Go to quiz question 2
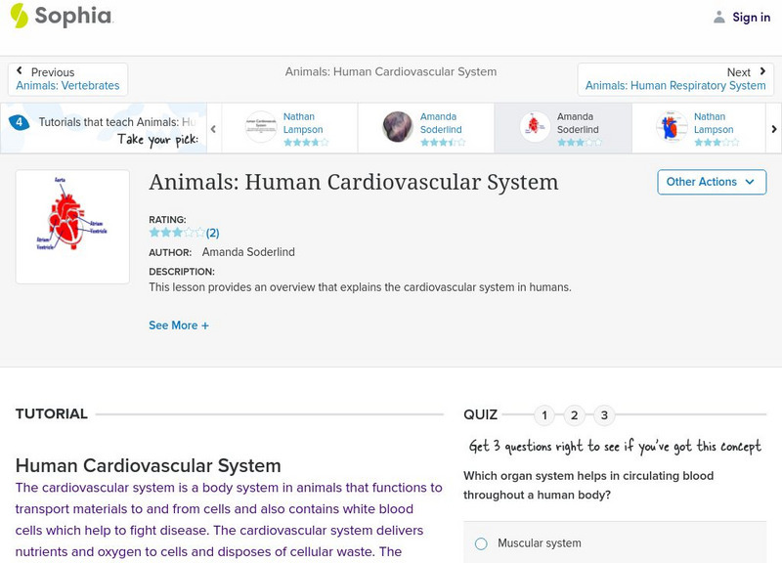The image size is (782, 563). 575,415
